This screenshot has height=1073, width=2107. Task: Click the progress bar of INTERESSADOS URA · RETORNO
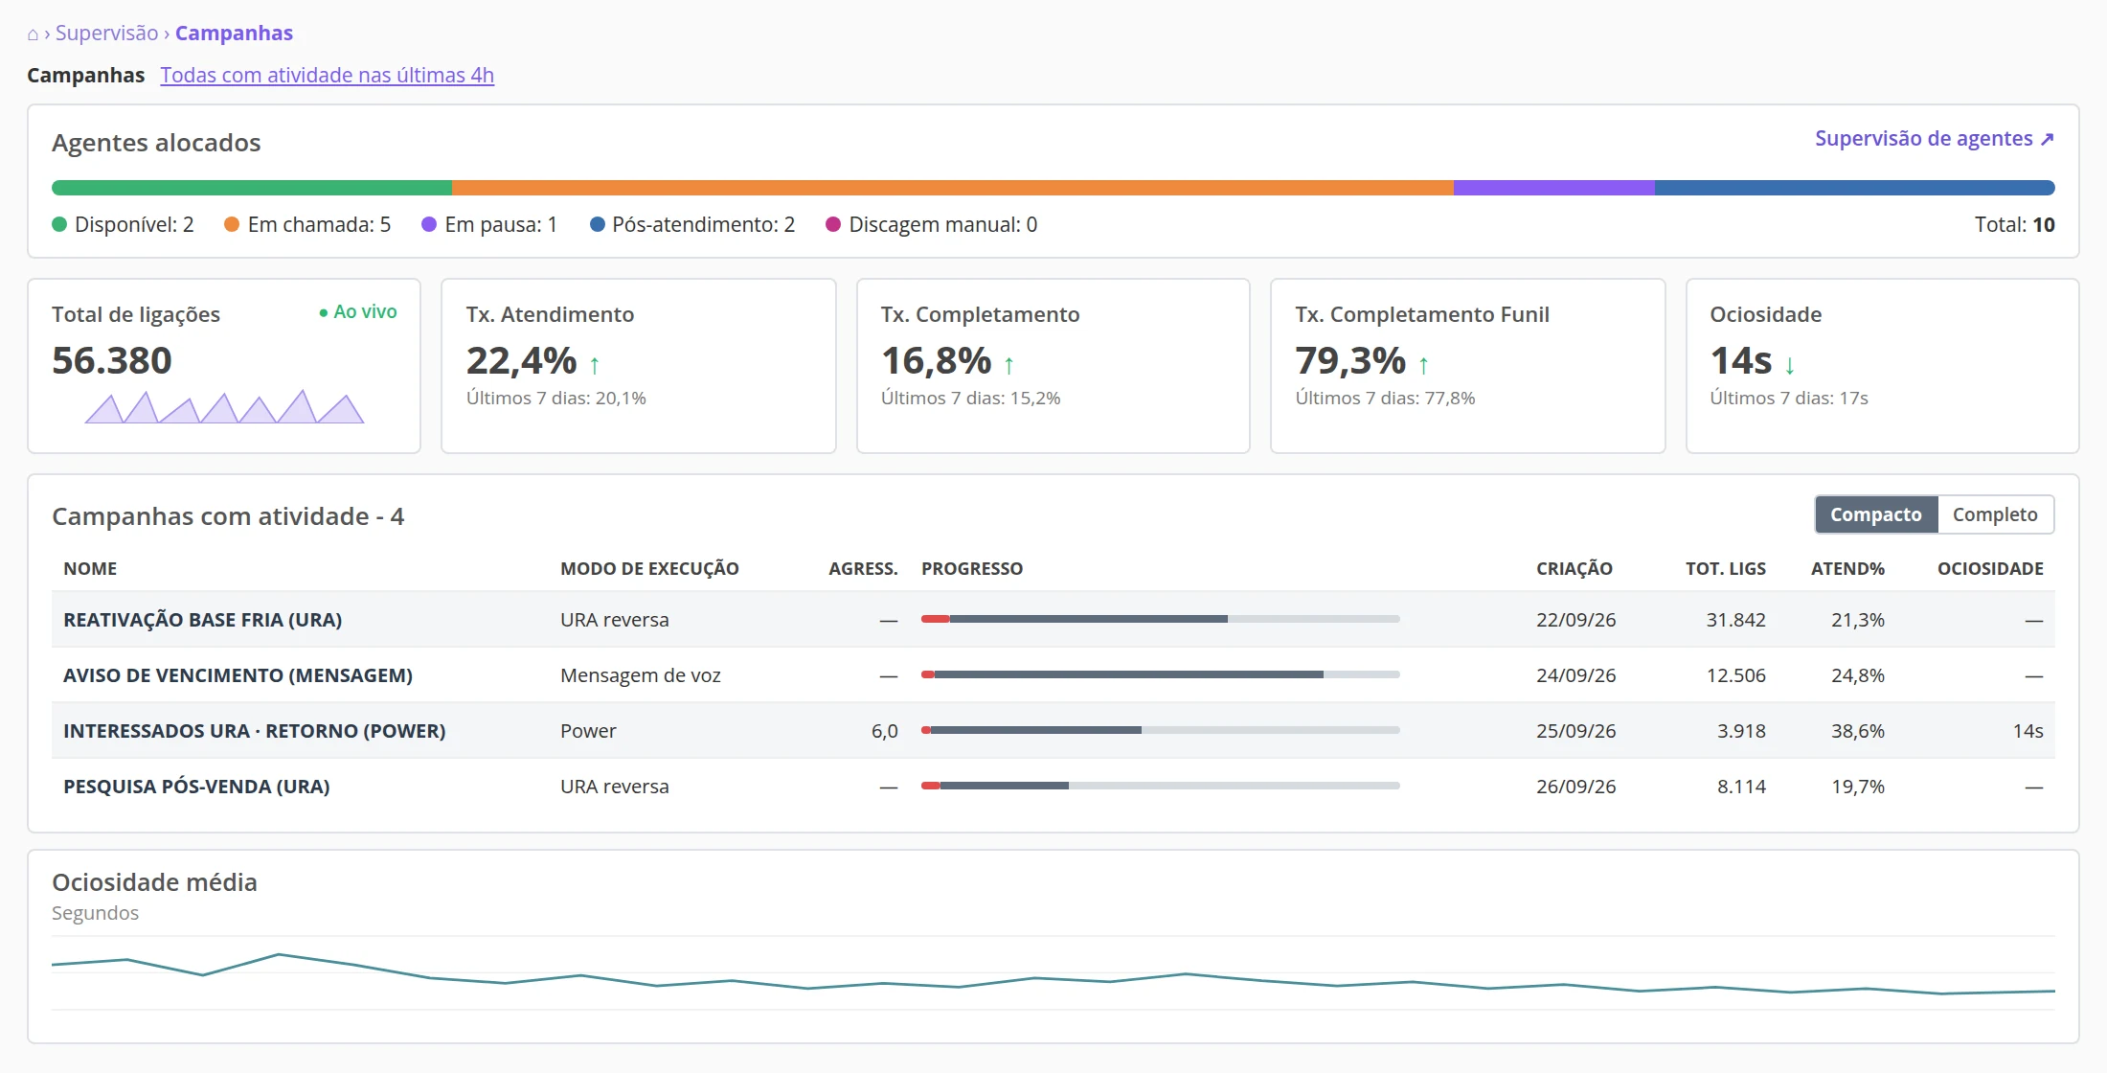point(1161,730)
